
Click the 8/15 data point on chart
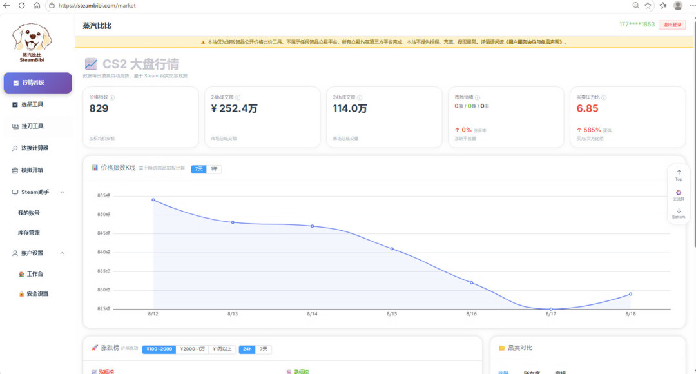pyautogui.click(x=392, y=249)
